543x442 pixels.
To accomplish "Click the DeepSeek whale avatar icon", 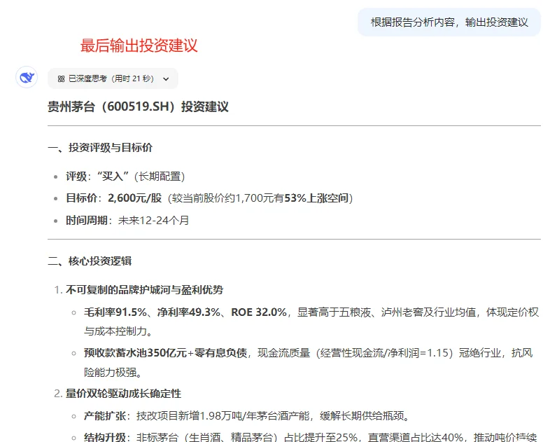I will (x=27, y=77).
